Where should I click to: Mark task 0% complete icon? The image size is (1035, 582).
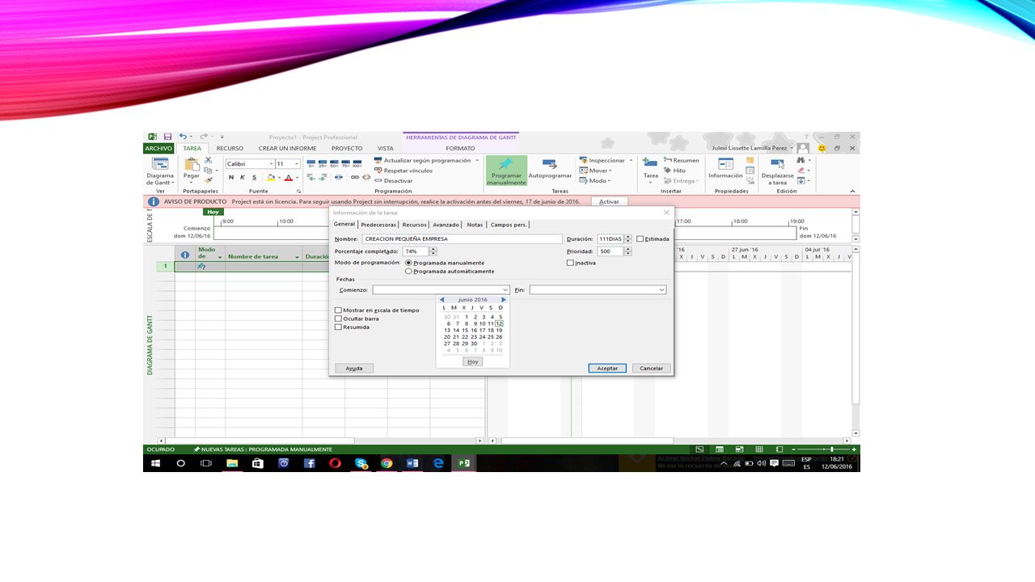pyautogui.click(x=311, y=164)
